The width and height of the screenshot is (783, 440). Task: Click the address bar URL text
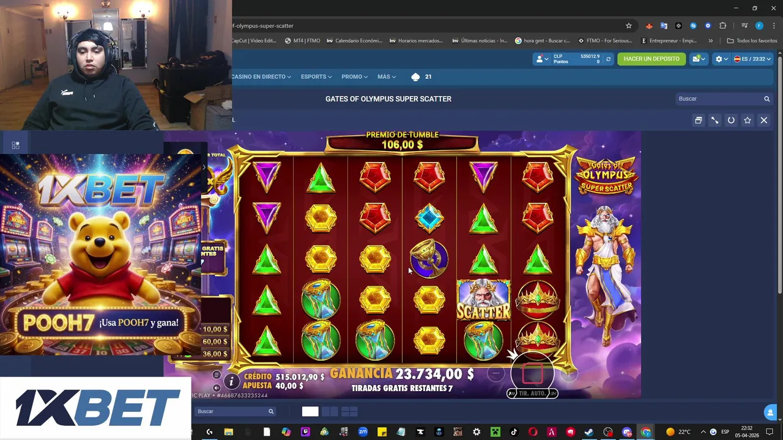(264, 26)
